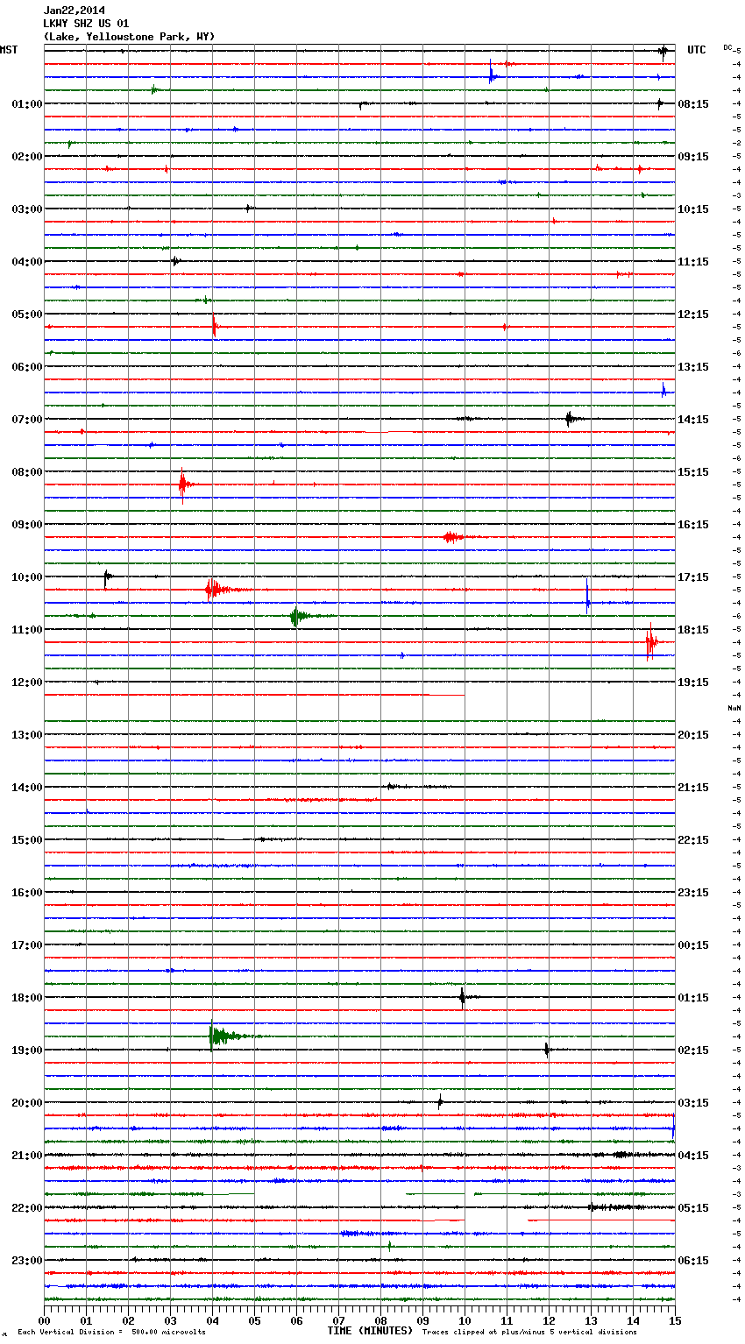
Task: Click the "Traces clipped at plus/minus 5 vertical divisions" note
Action: tap(529, 1333)
